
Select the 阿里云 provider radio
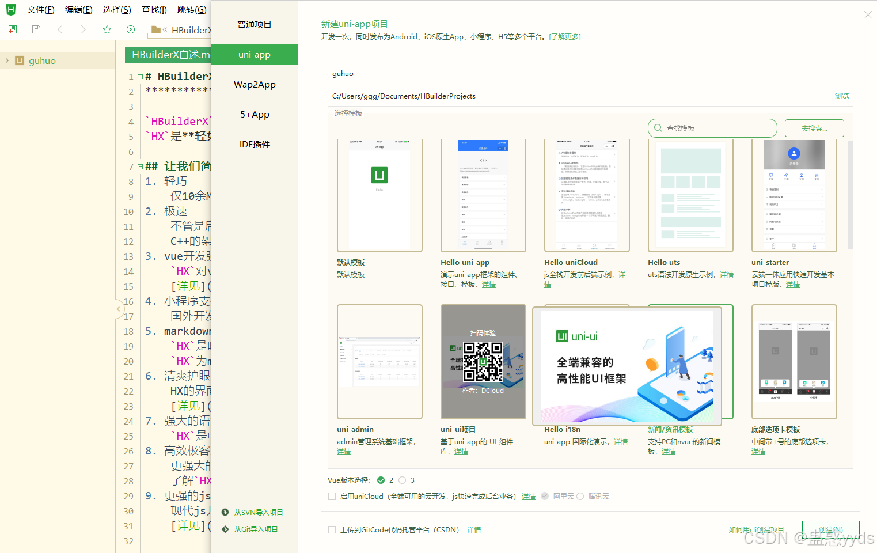(545, 496)
